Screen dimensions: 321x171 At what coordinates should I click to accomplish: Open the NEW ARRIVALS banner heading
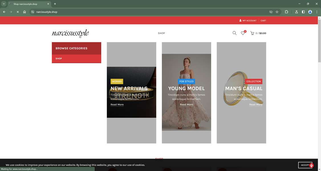[x=129, y=88]
